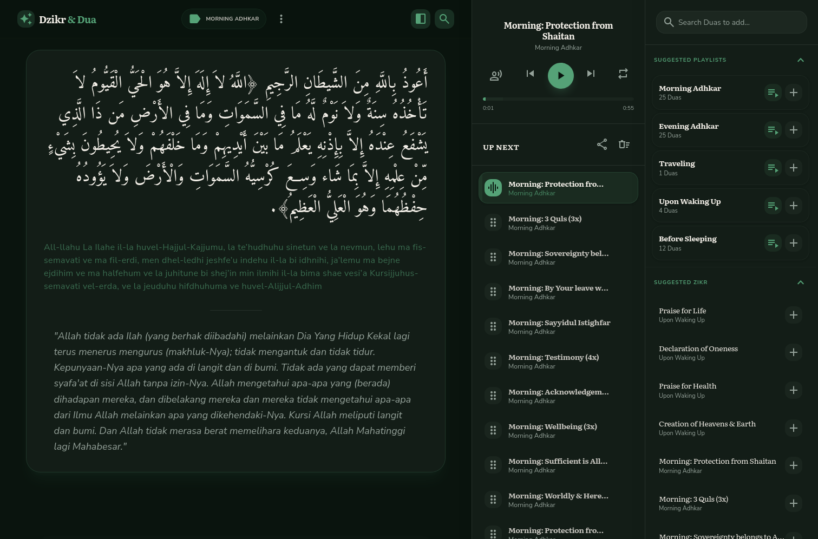The image size is (818, 539).
Task: Click drag handle of Morning: Sufficient is Allah
Action: tap(493, 465)
